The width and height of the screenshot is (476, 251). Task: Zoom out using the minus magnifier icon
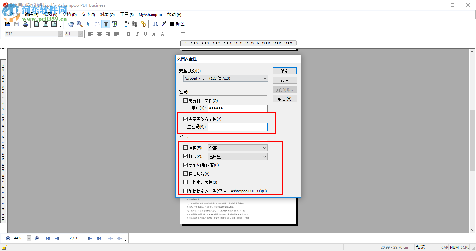(7, 238)
